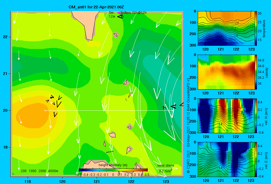Image resolution: width=271 pixels, height=184 pixels.
Task: Click longitude 122 below the main map
Action: coord(131,182)
